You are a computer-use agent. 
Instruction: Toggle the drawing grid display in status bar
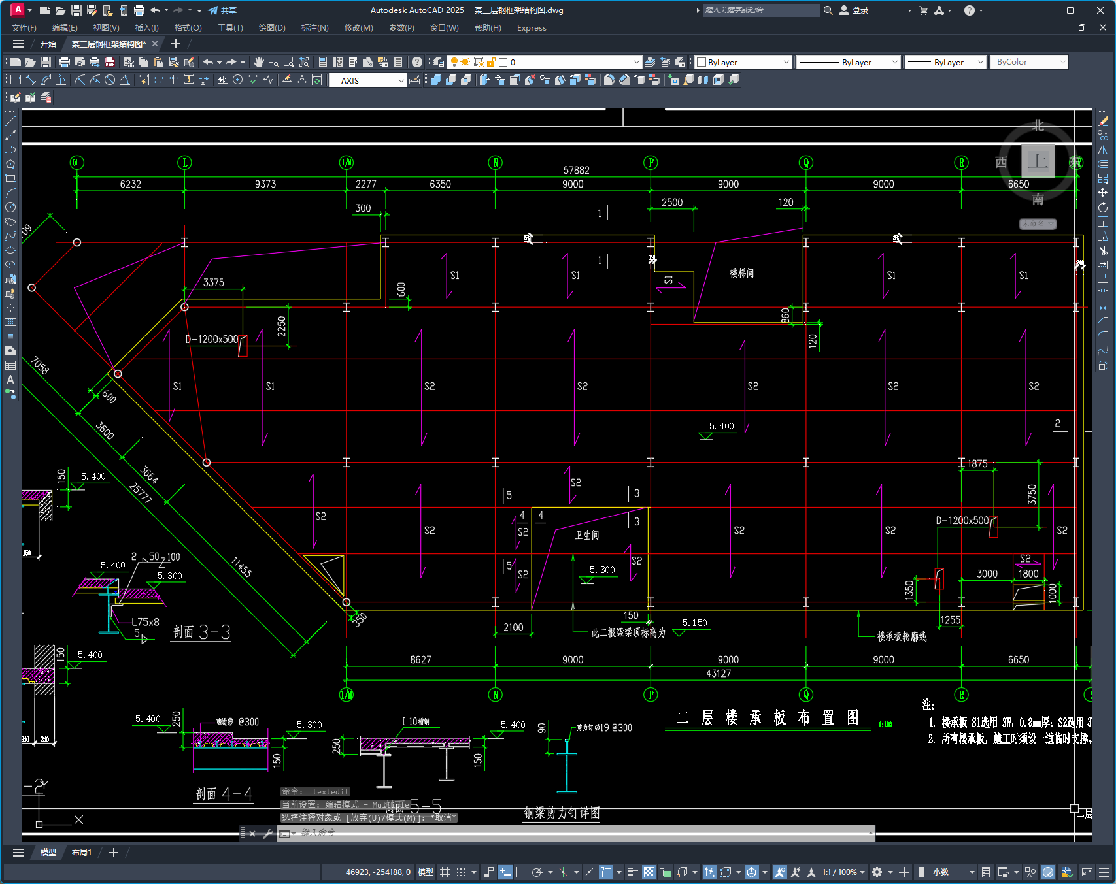pyautogui.click(x=445, y=872)
